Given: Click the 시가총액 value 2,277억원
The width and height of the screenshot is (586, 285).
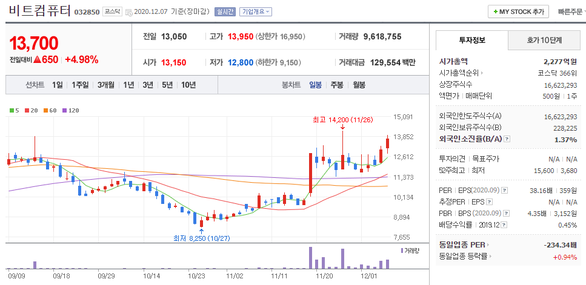Looking at the screenshot, I should point(560,62).
